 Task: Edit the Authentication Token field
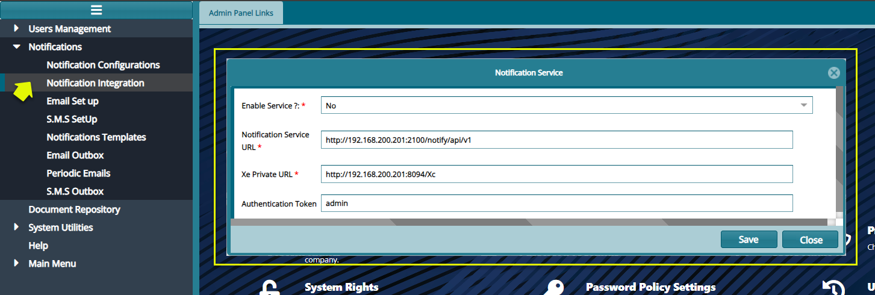pos(556,203)
